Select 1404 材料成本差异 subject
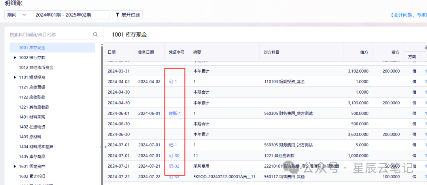 [x=36, y=147]
